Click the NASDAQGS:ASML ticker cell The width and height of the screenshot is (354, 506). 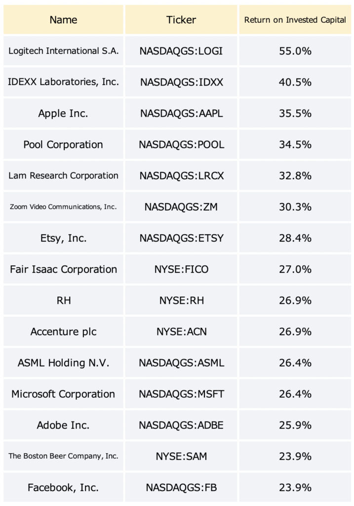coord(181,363)
